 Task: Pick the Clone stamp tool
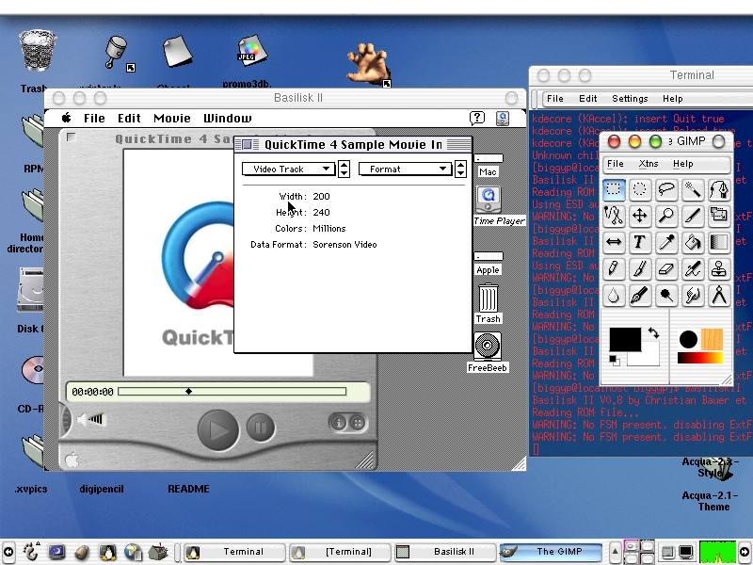click(x=719, y=269)
